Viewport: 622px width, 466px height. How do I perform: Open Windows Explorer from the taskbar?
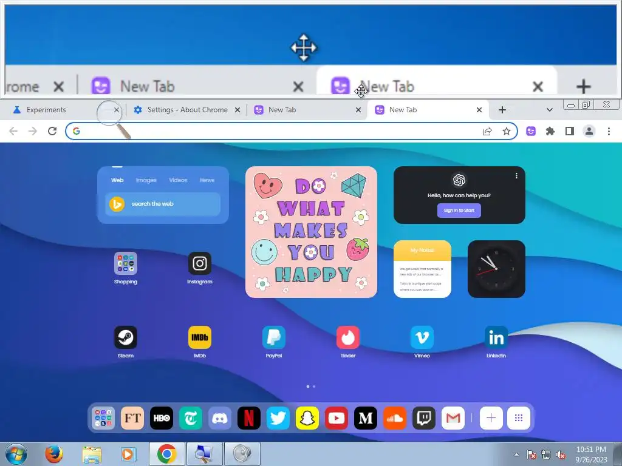tap(92, 454)
